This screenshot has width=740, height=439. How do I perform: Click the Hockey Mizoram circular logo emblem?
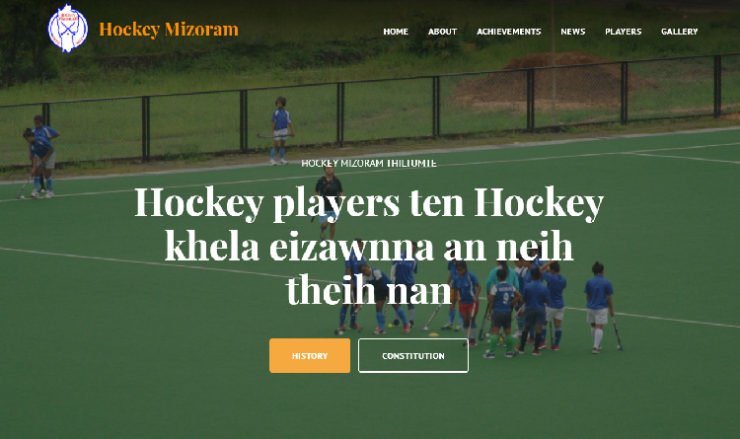(x=68, y=29)
